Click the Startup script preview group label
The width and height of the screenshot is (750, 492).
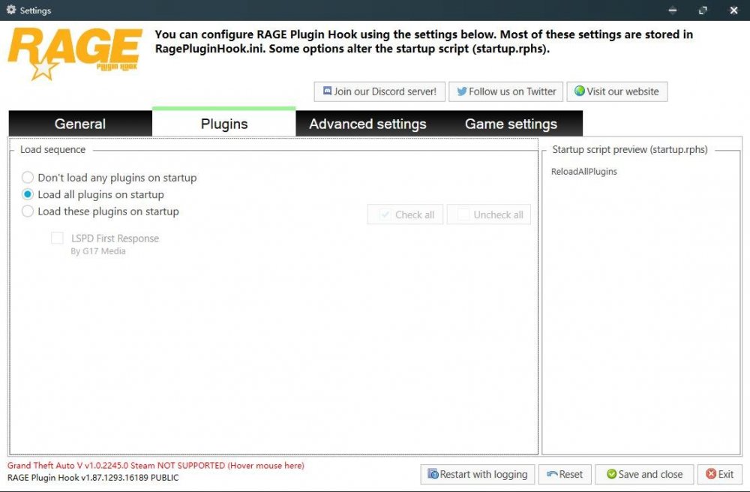tap(630, 150)
